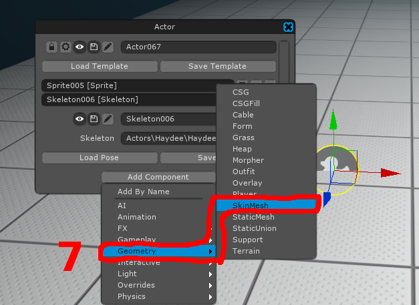The width and height of the screenshot is (419, 305).
Task: Toggle Skeleton006 visibility eye icon
Action: [x=80, y=119]
